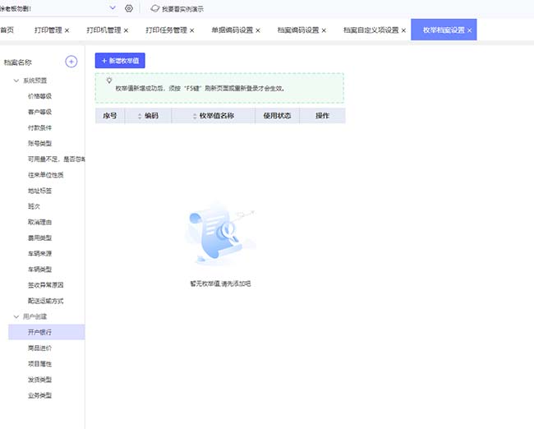Select 车辆来源 in the archive tree
This screenshot has width=534, height=429.
click(x=39, y=254)
